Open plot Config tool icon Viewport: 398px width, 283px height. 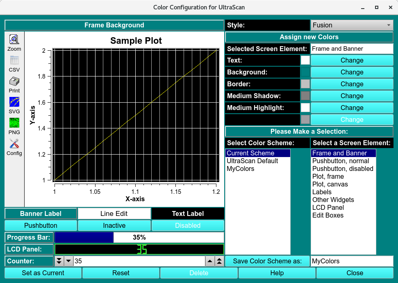pos(14,144)
